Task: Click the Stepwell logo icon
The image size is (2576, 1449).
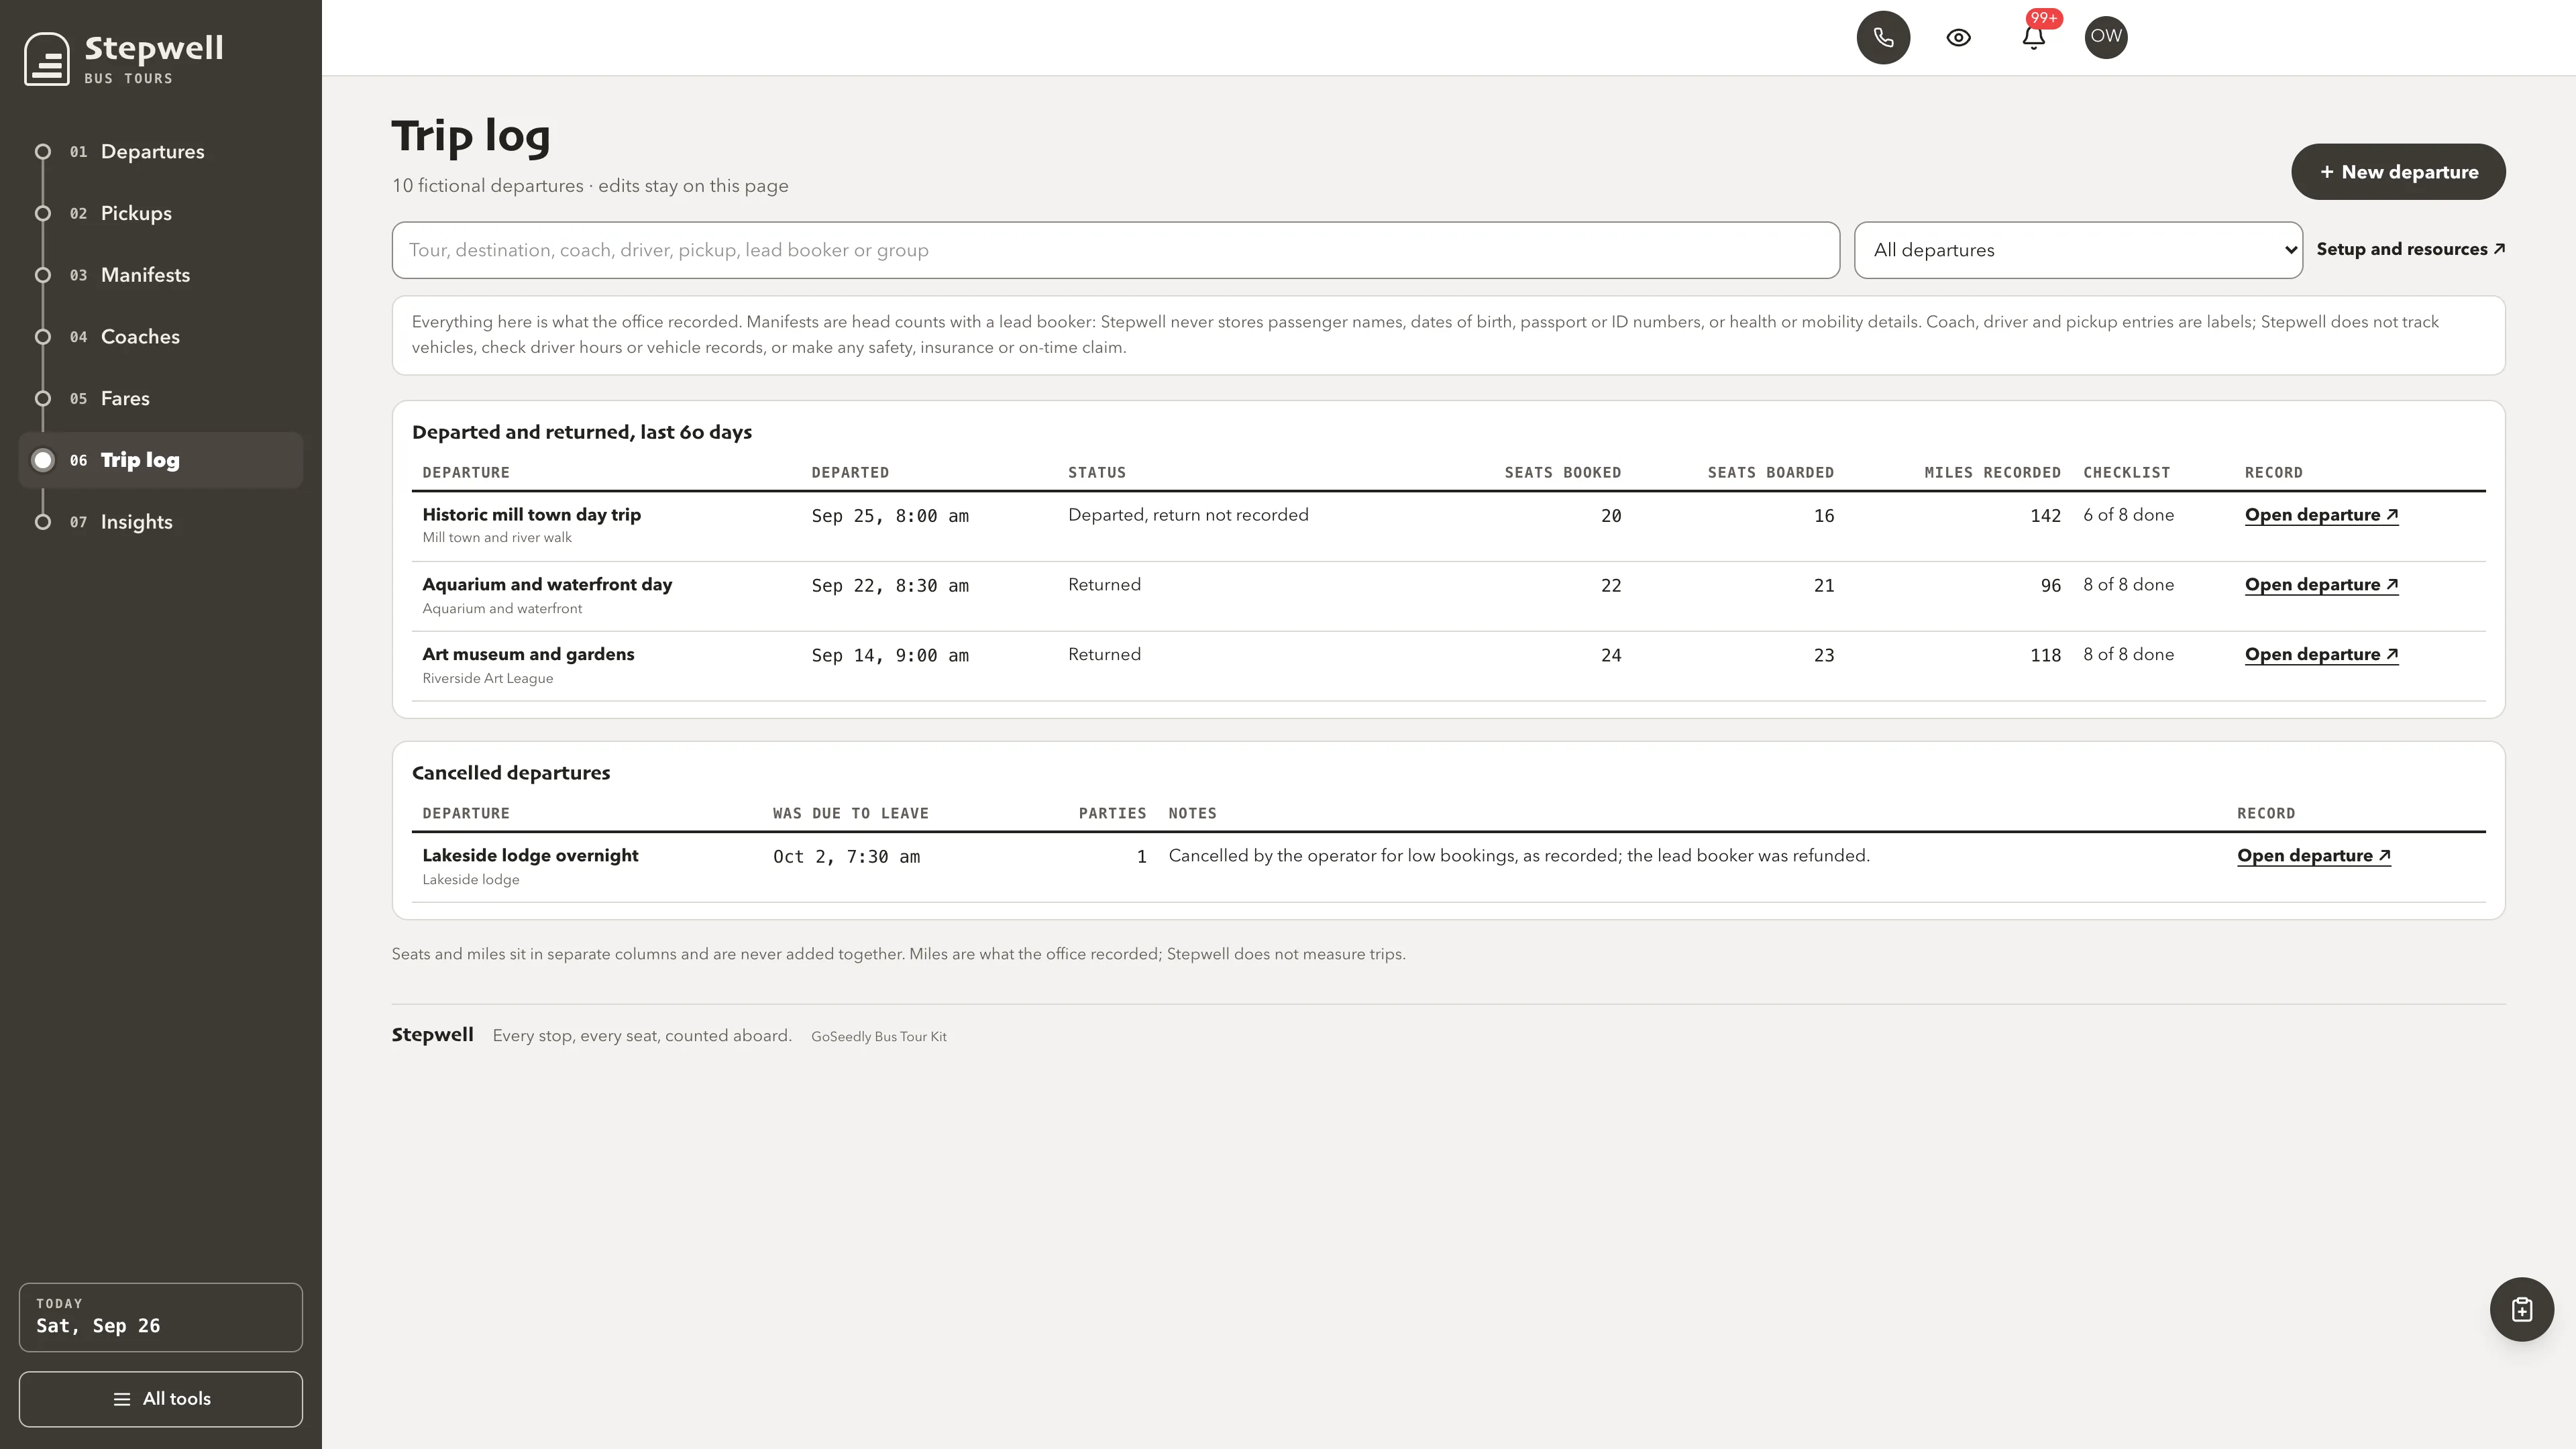Action: click(47, 59)
